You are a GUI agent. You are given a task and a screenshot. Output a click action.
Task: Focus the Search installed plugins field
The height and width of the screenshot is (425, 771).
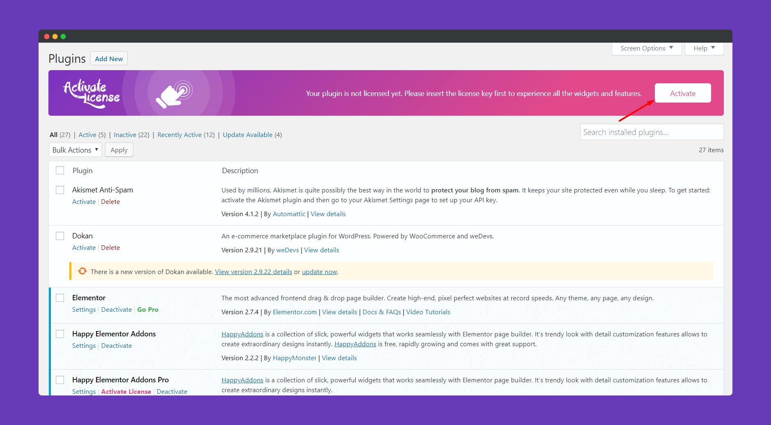(x=652, y=132)
